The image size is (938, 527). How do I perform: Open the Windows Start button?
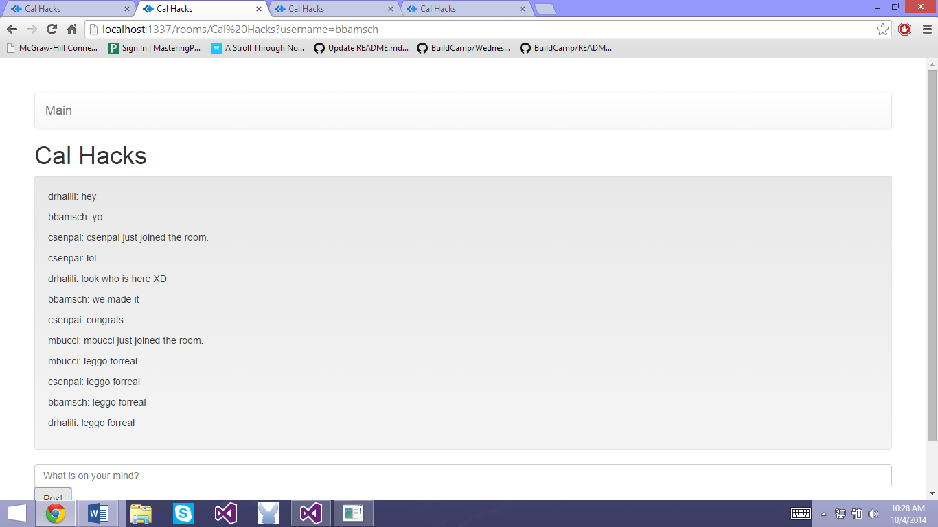click(x=16, y=513)
